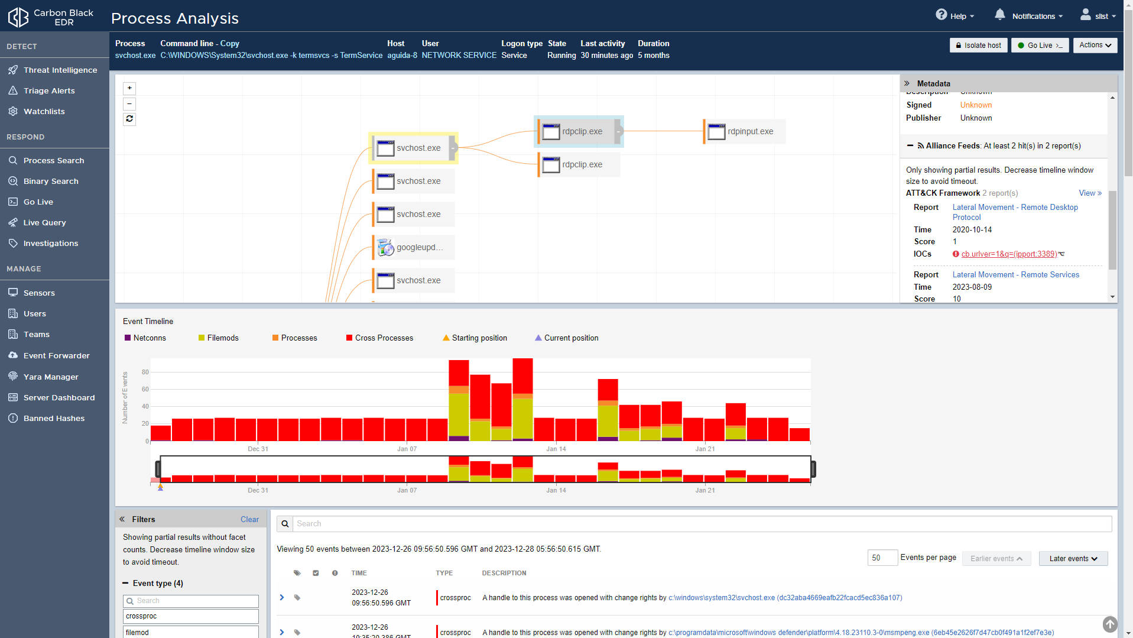The image size is (1133, 638).
Task: Click the rdpinput.exe process node
Action: (x=744, y=131)
